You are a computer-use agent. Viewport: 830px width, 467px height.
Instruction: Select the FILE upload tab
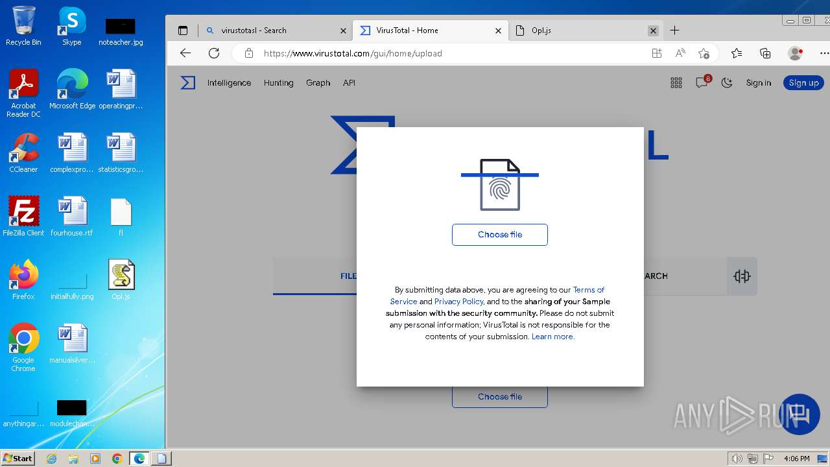click(348, 276)
